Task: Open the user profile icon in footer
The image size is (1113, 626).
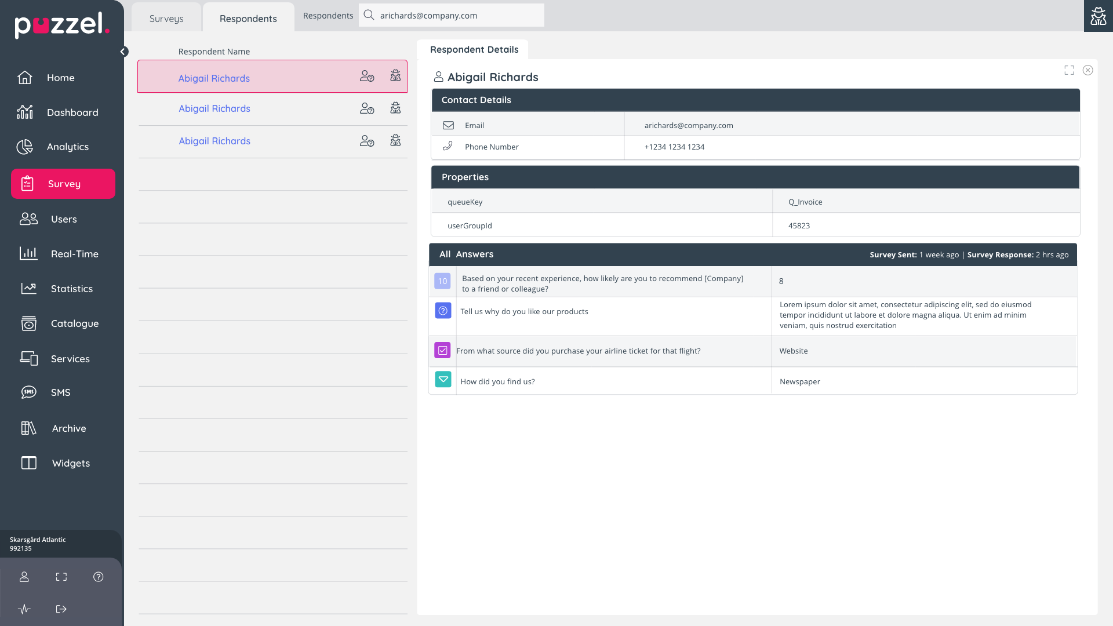Action: 24,577
